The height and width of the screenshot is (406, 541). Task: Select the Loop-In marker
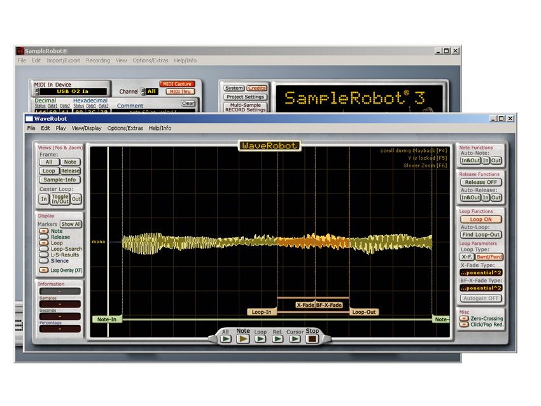[x=262, y=312]
